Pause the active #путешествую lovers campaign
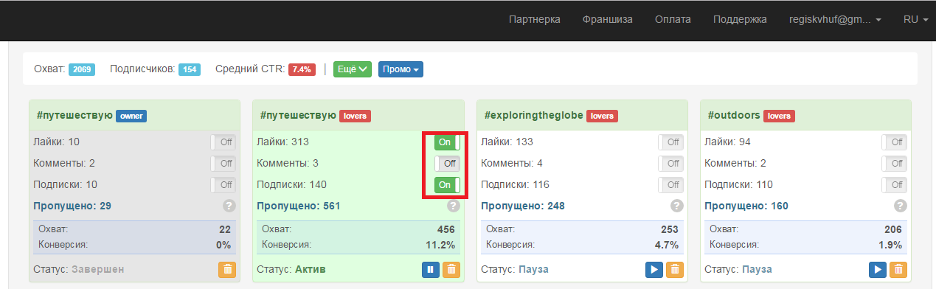This screenshot has width=936, height=289. [431, 270]
